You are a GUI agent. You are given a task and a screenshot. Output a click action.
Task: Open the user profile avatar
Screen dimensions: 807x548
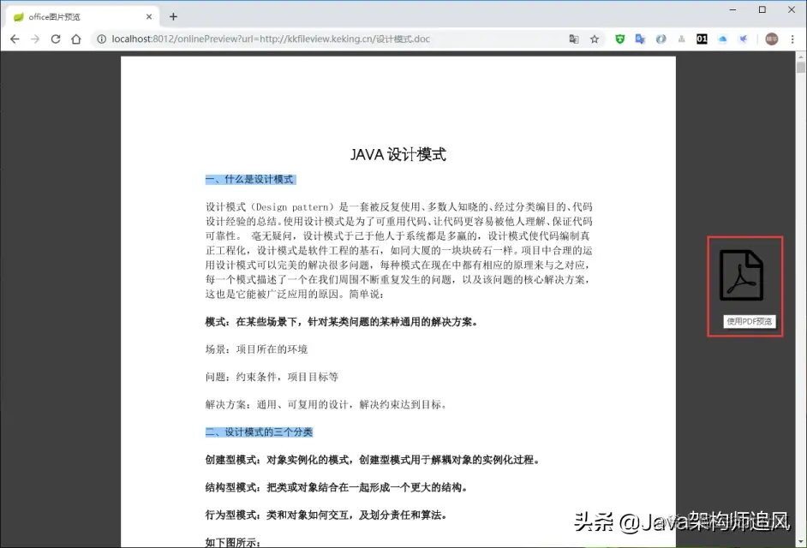click(772, 39)
